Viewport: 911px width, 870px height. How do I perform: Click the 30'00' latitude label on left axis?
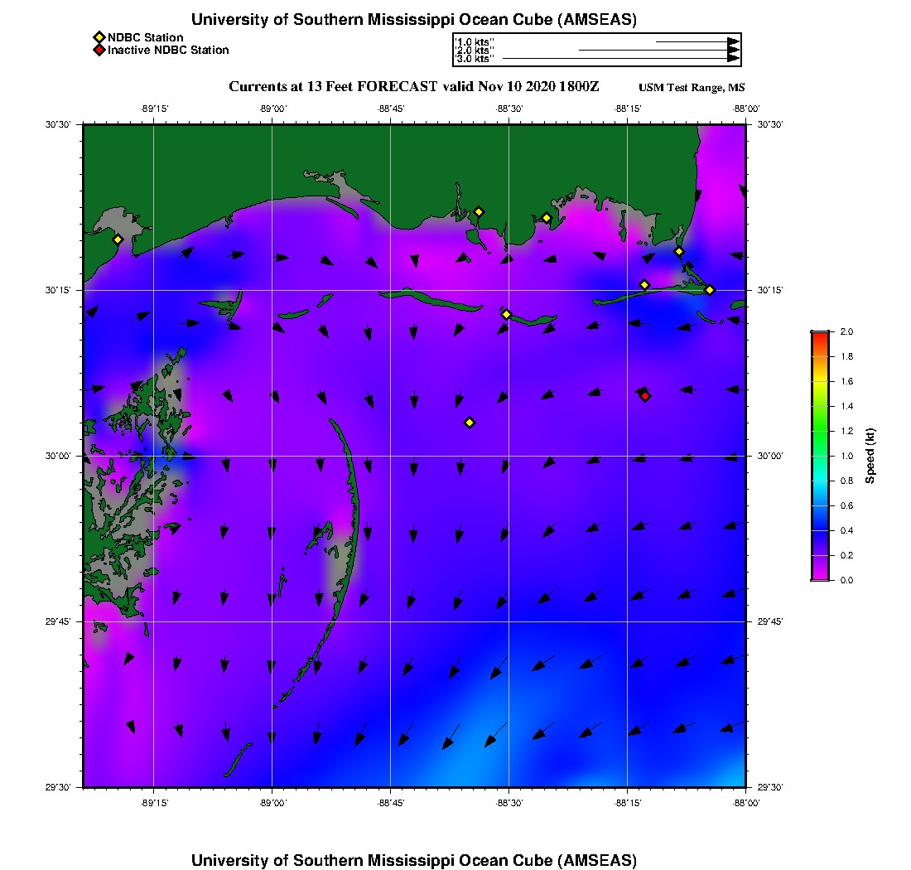click(x=58, y=456)
